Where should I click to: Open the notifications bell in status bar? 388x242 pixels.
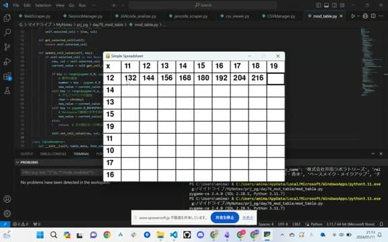coord(381,225)
